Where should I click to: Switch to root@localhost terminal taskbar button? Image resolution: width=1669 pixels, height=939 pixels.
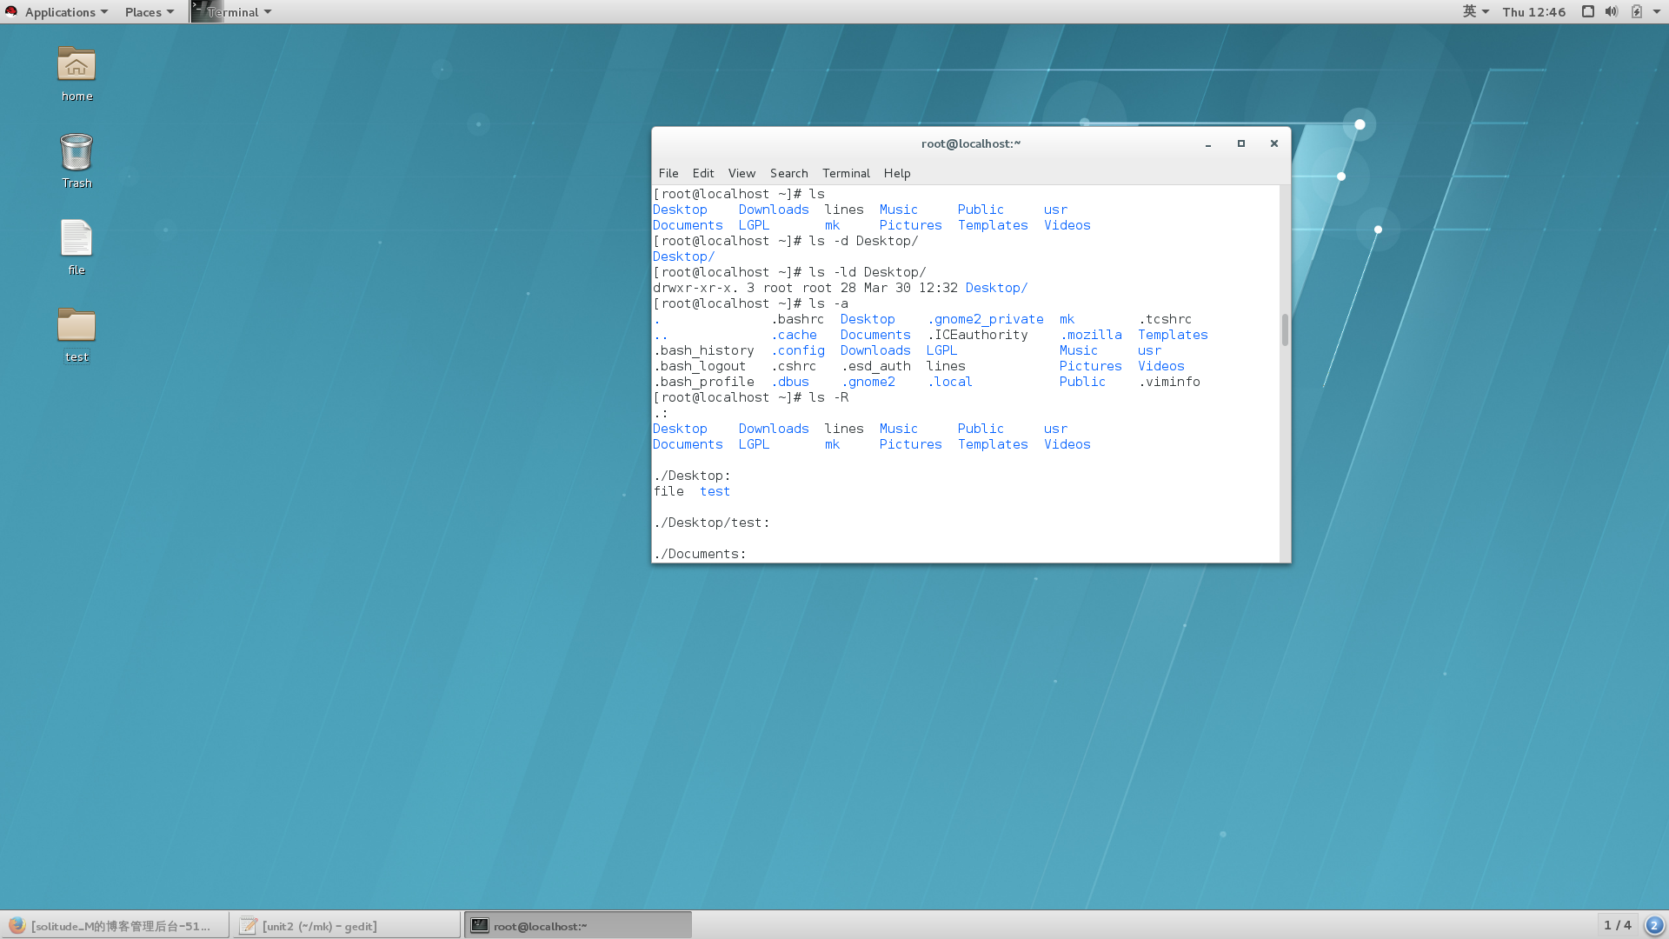578,925
